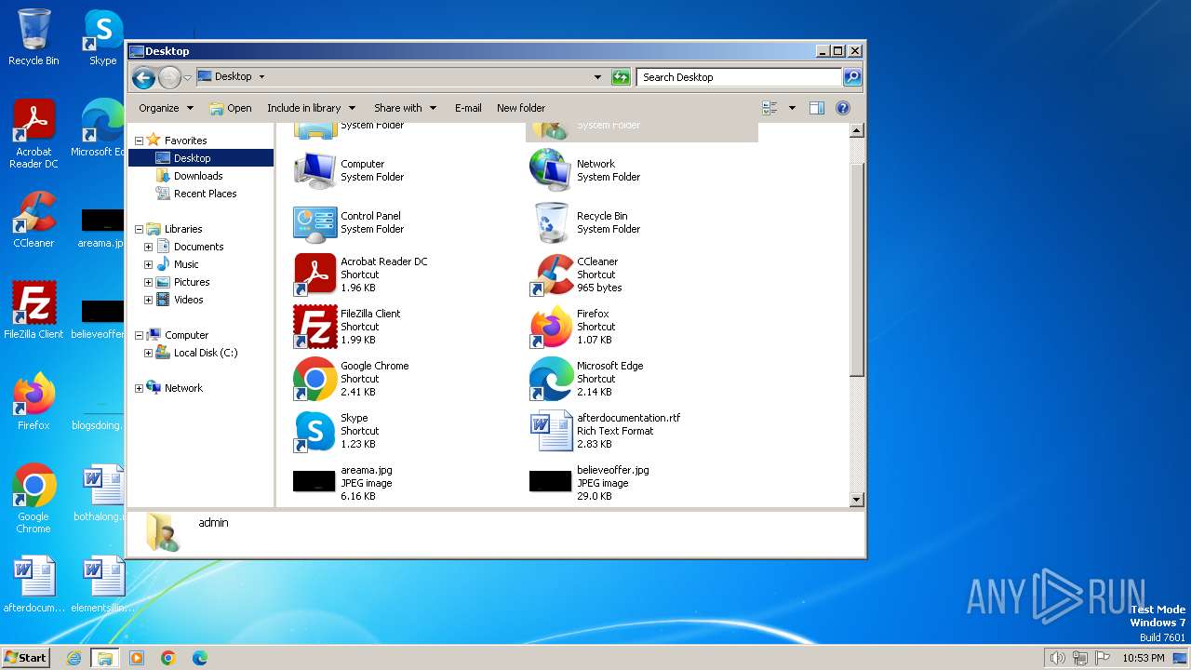Screen dimensions: 1191x670
Task: Select the Skype desktop shortcut icon
Action: click(102, 37)
